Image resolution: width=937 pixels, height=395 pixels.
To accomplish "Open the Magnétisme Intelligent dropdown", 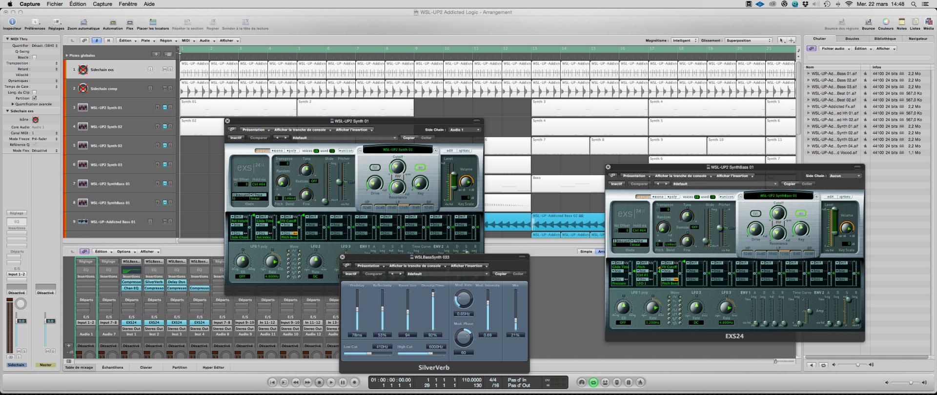I will point(684,40).
